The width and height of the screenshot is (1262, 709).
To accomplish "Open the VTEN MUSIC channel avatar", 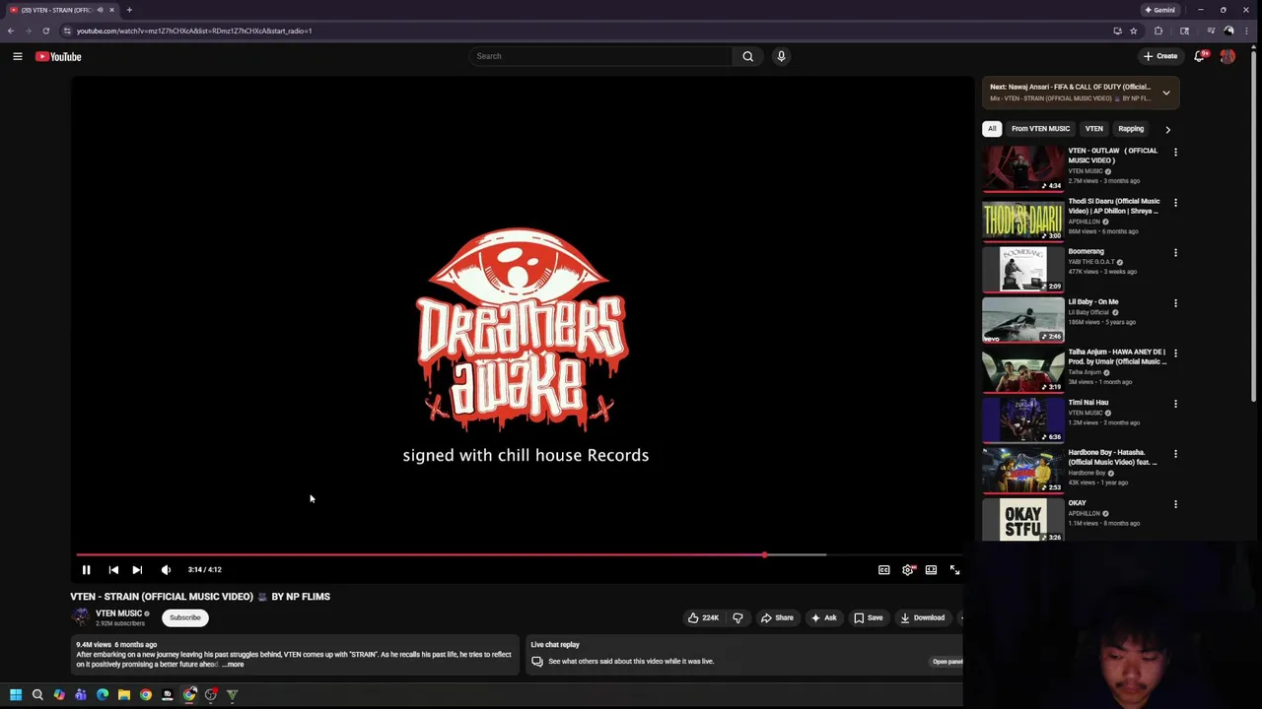I will click(x=80, y=617).
